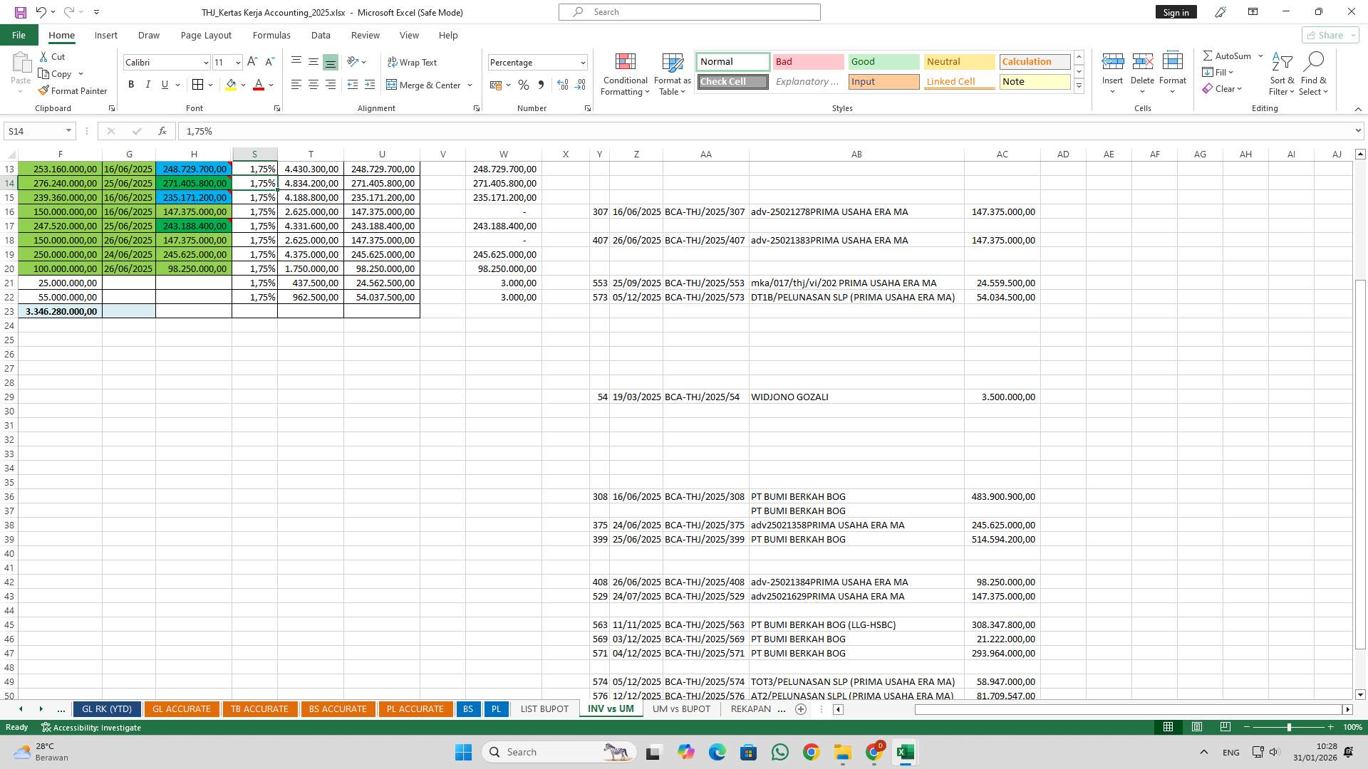This screenshot has height=769, width=1368.
Task: Open the Formulas ribbon tab
Action: pyautogui.click(x=271, y=35)
